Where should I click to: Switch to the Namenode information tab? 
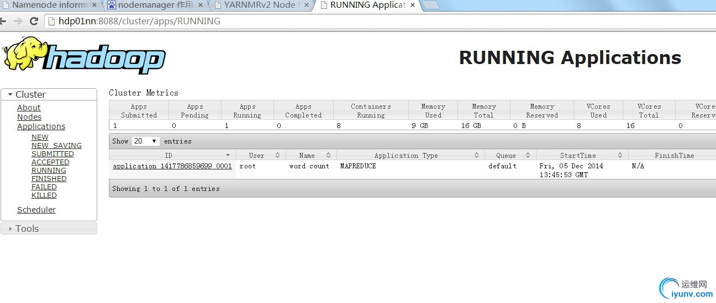tap(49, 5)
